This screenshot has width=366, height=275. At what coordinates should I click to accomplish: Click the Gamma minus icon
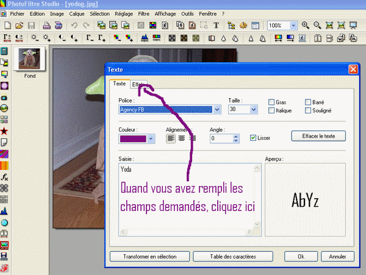point(90,38)
